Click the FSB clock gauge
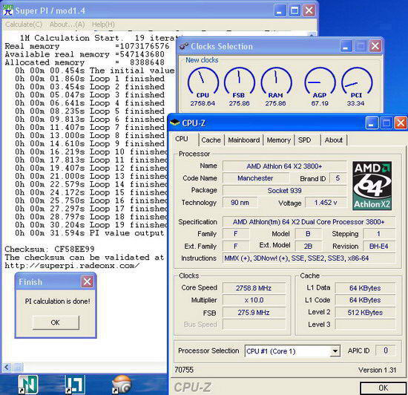Image resolution: width=408 pixels, height=395 pixels. coord(239,83)
